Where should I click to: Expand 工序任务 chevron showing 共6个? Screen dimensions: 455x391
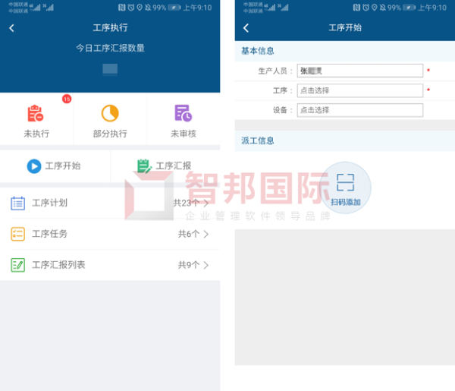[206, 234]
